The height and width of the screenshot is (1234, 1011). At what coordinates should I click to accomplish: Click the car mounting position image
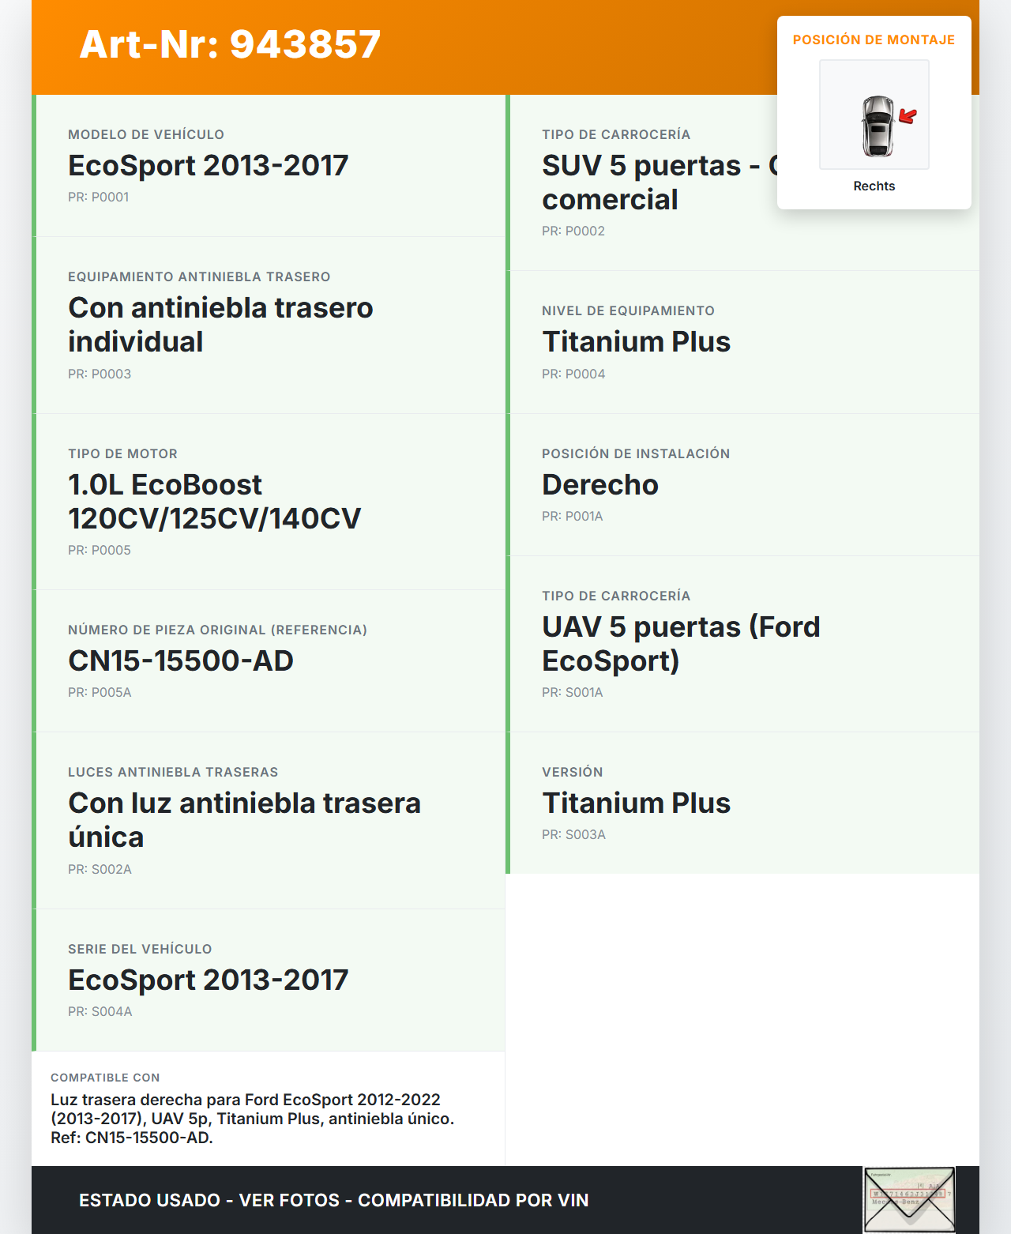coord(874,115)
